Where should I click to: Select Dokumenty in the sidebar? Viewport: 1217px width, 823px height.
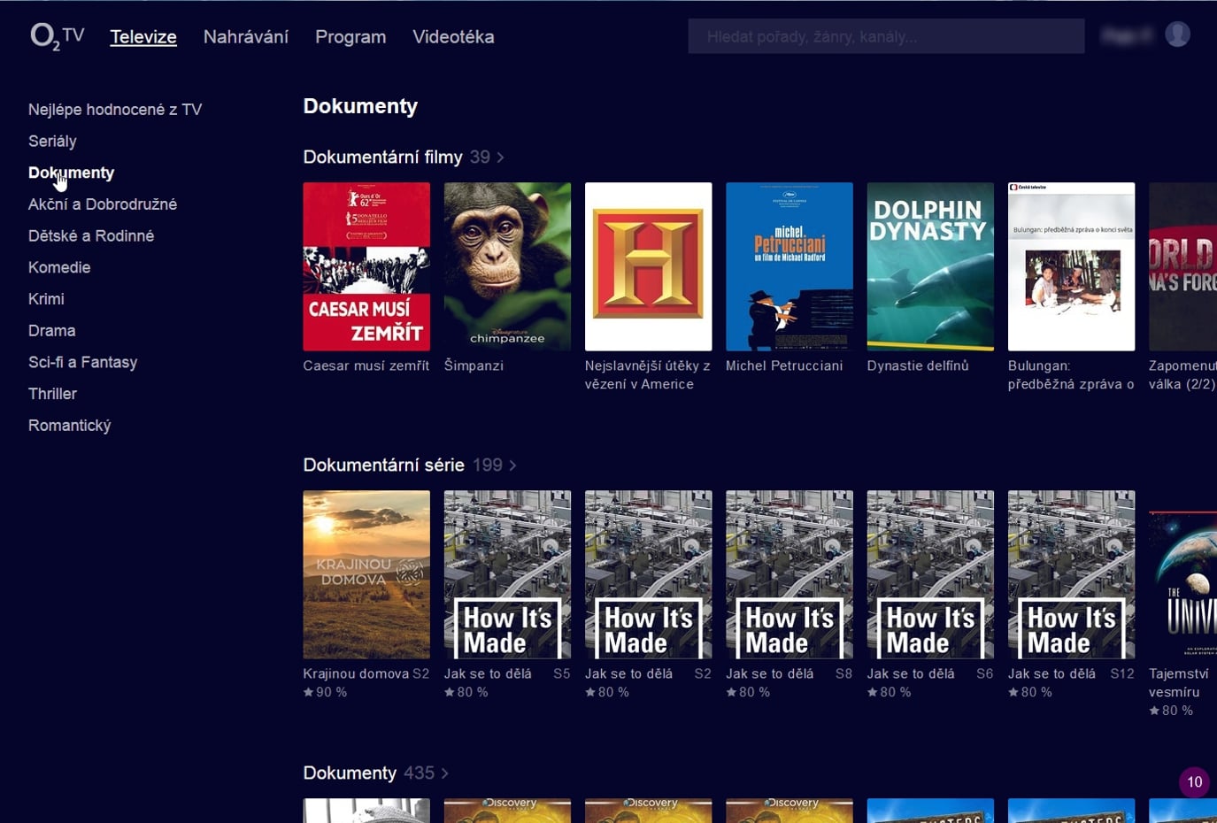pyautogui.click(x=71, y=173)
